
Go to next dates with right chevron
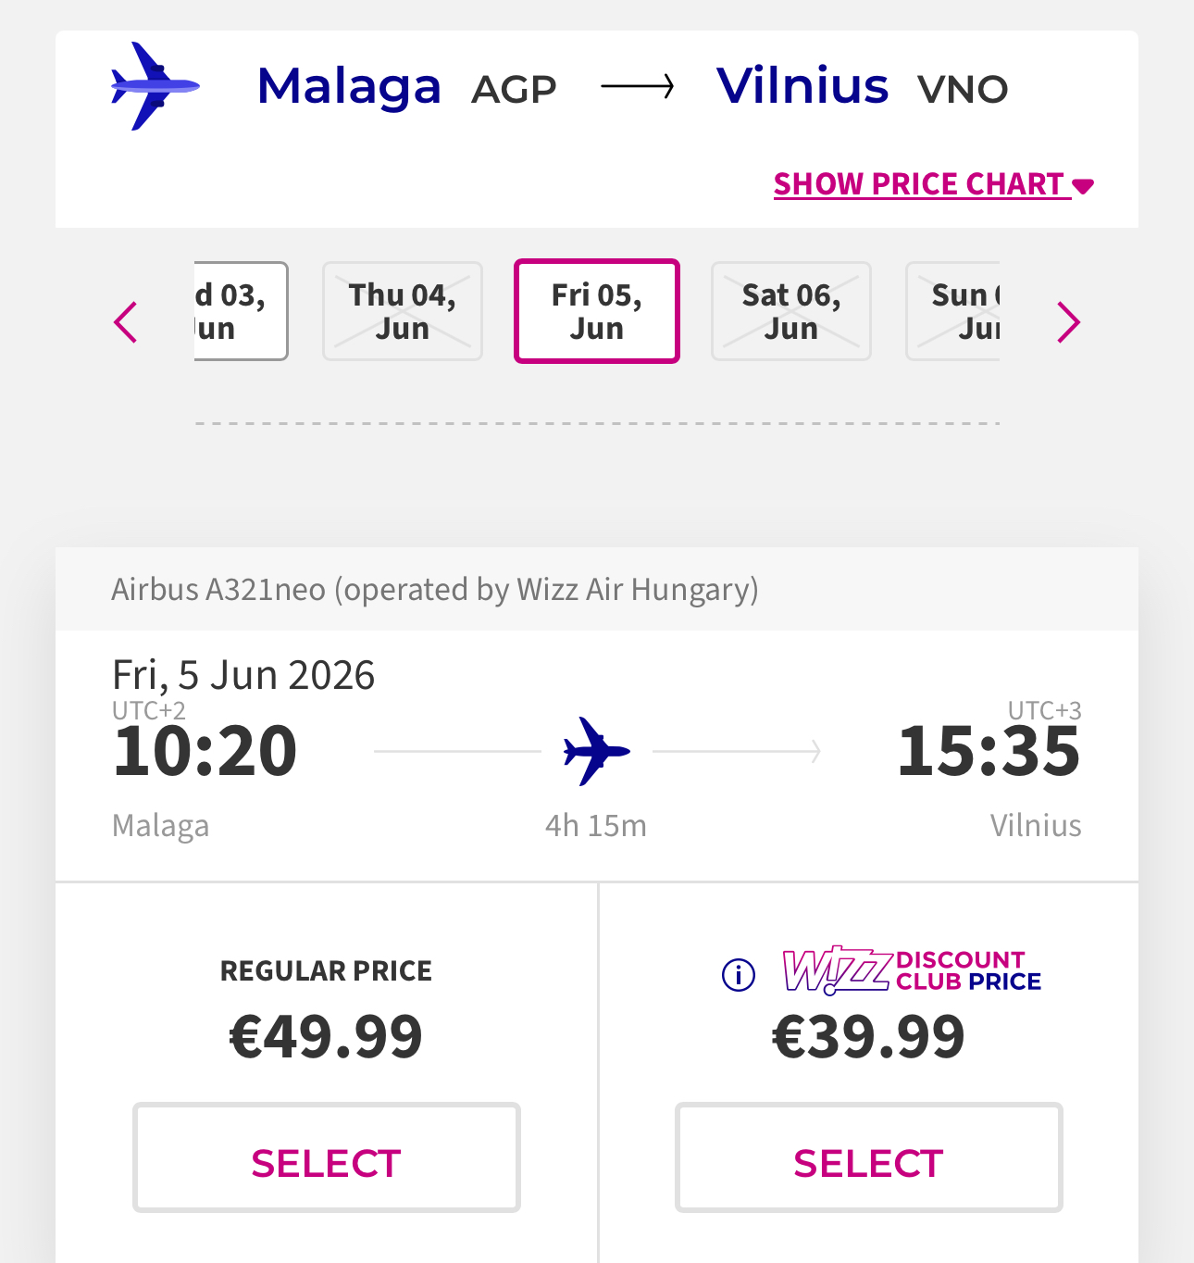(1068, 322)
